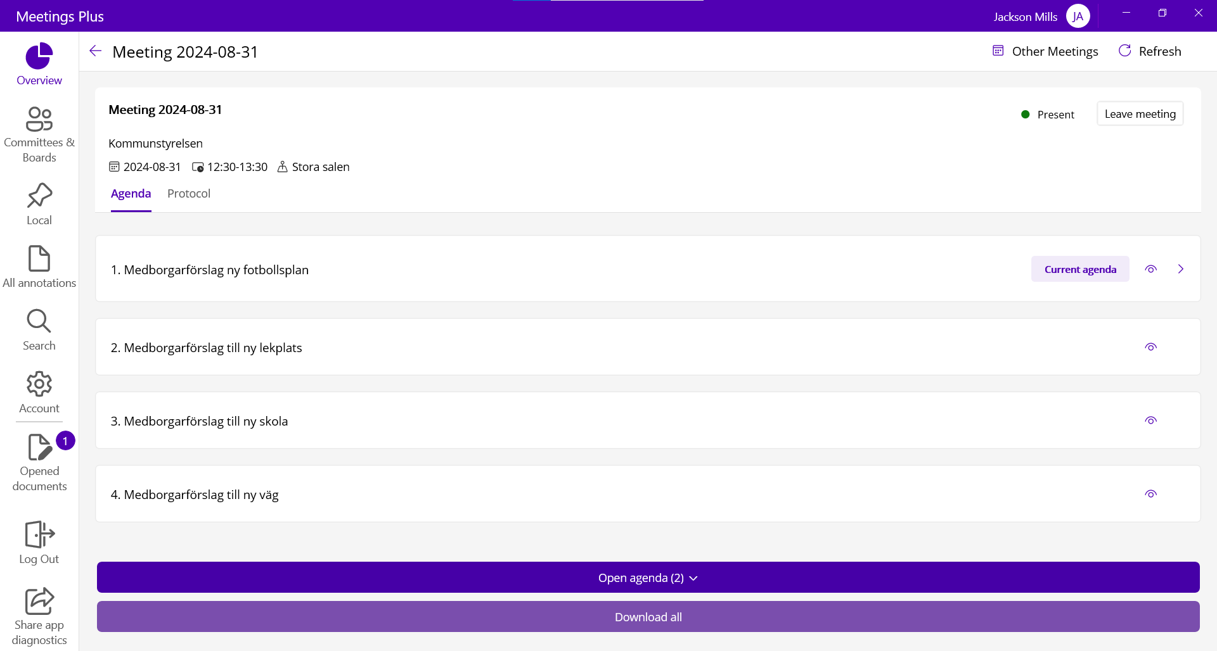Click the Meeting 2024-08-31 page title

point(185,52)
